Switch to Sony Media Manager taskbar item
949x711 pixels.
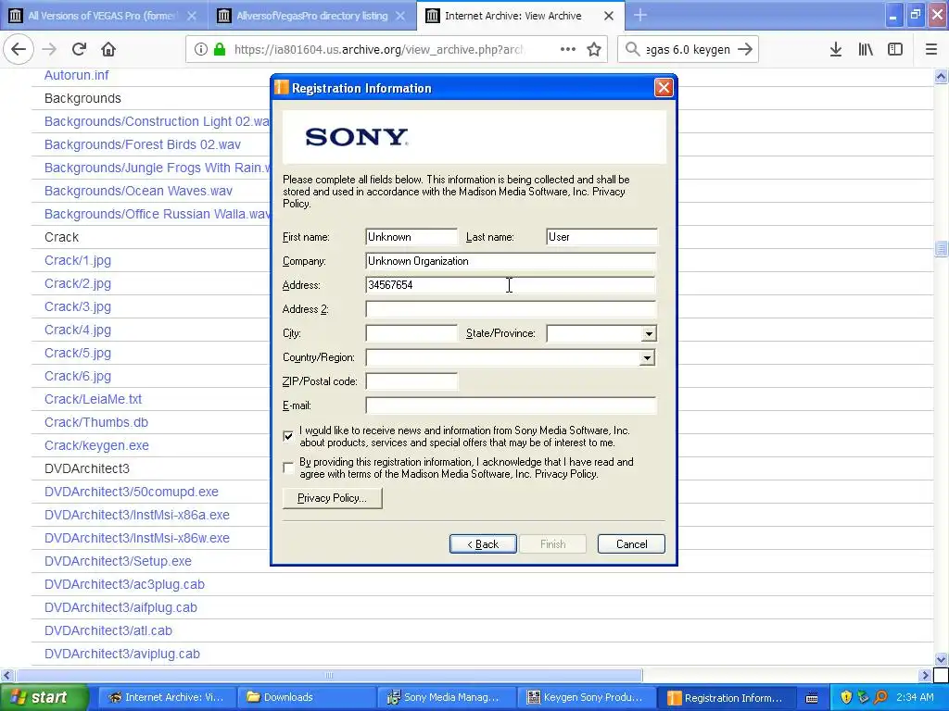[447, 697]
